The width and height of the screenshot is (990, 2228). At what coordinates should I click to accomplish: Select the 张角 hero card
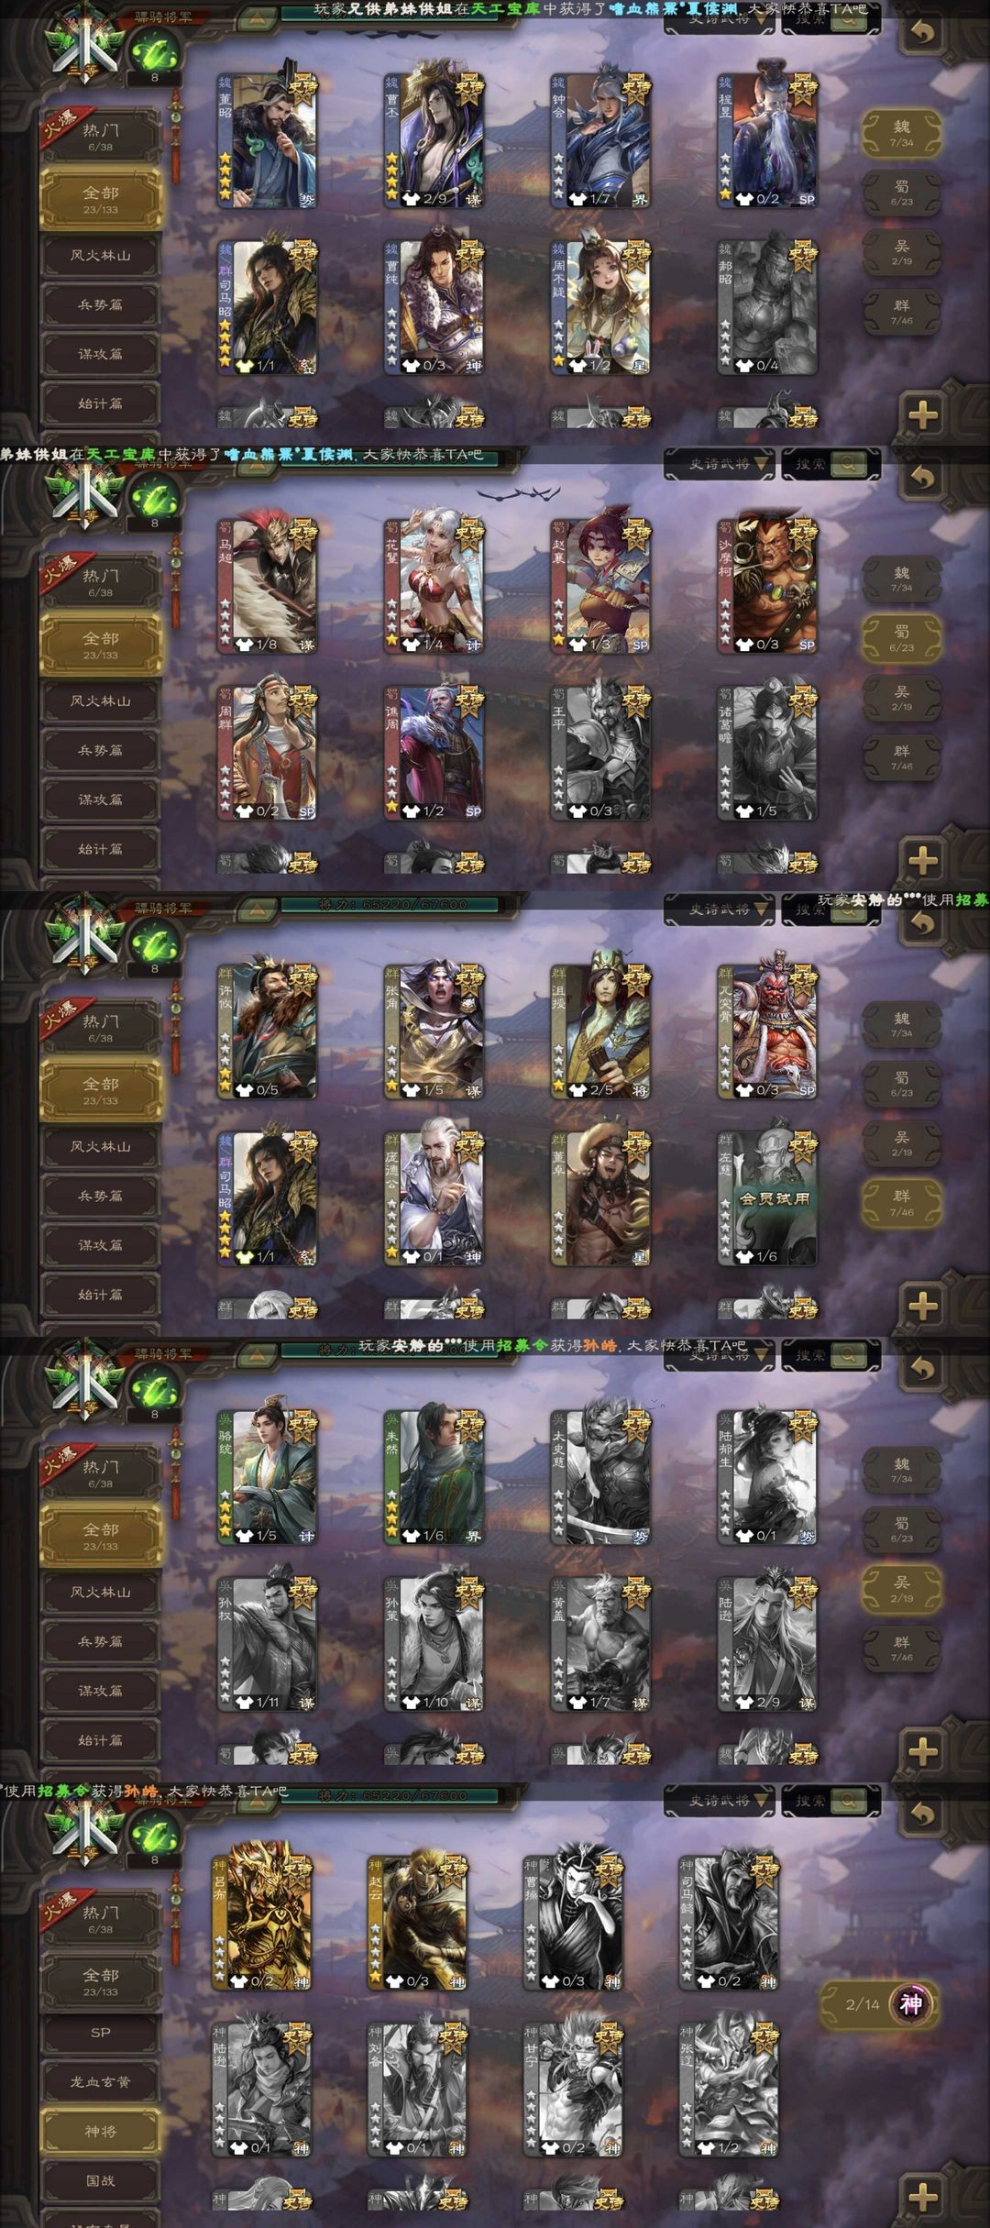click(434, 1031)
